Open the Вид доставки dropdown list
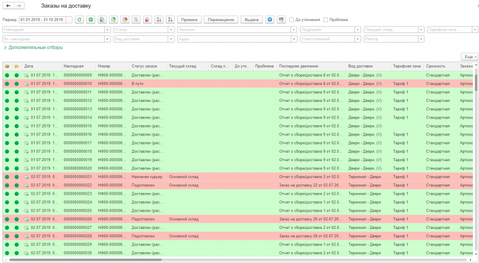The image size is (479, 263). click(171, 39)
